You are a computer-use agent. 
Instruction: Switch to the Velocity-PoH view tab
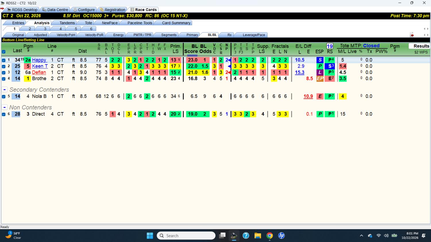click(x=66, y=35)
